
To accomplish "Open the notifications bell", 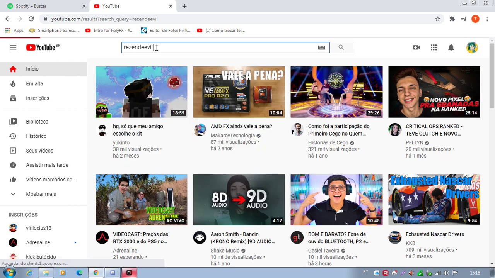I will pyautogui.click(x=451, y=47).
